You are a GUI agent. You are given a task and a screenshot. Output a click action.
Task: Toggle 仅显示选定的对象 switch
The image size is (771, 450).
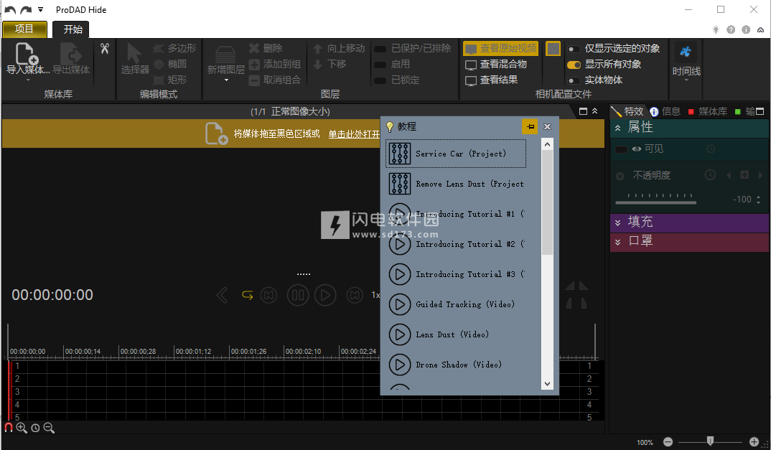pyautogui.click(x=574, y=49)
